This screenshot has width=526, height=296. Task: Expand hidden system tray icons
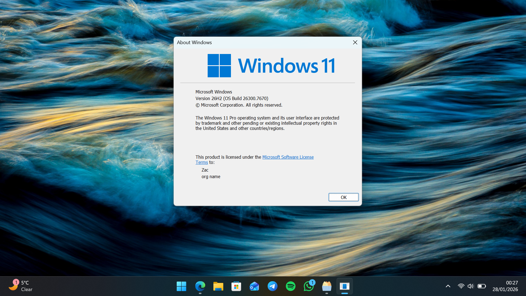(448, 286)
